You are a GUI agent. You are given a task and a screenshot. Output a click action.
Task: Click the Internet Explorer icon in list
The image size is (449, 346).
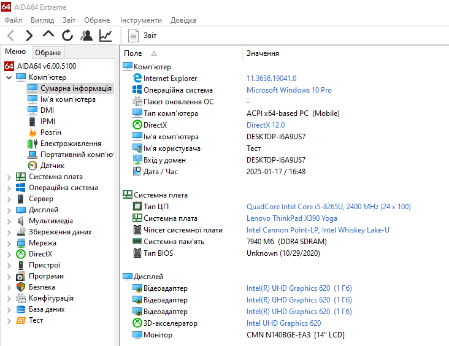click(137, 78)
